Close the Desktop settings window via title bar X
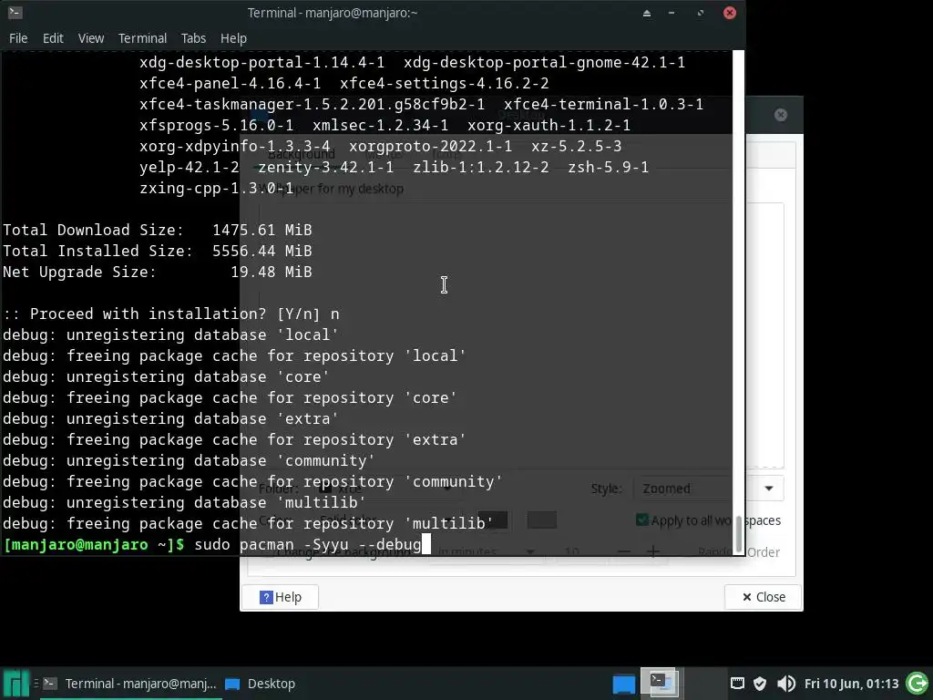Screen dimensions: 933x700 [781, 115]
